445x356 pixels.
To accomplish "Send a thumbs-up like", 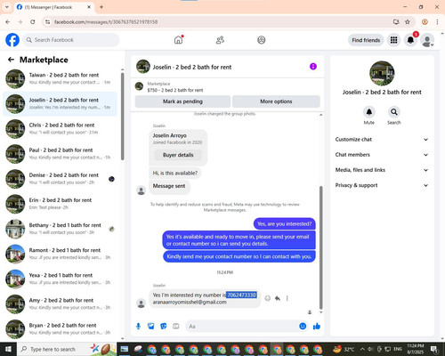I will pyautogui.click(x=317, y=327).
